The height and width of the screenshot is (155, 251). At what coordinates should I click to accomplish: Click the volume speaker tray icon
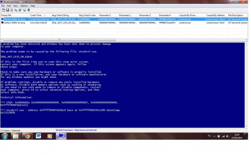pyautogui.click(x=227, y=136)
